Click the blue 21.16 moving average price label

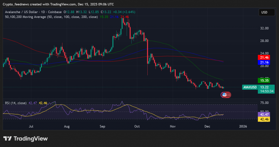tap(264, 62)
